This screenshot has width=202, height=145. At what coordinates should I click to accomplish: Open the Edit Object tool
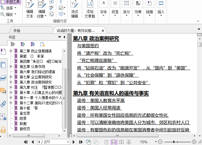[x=42, y=9]
